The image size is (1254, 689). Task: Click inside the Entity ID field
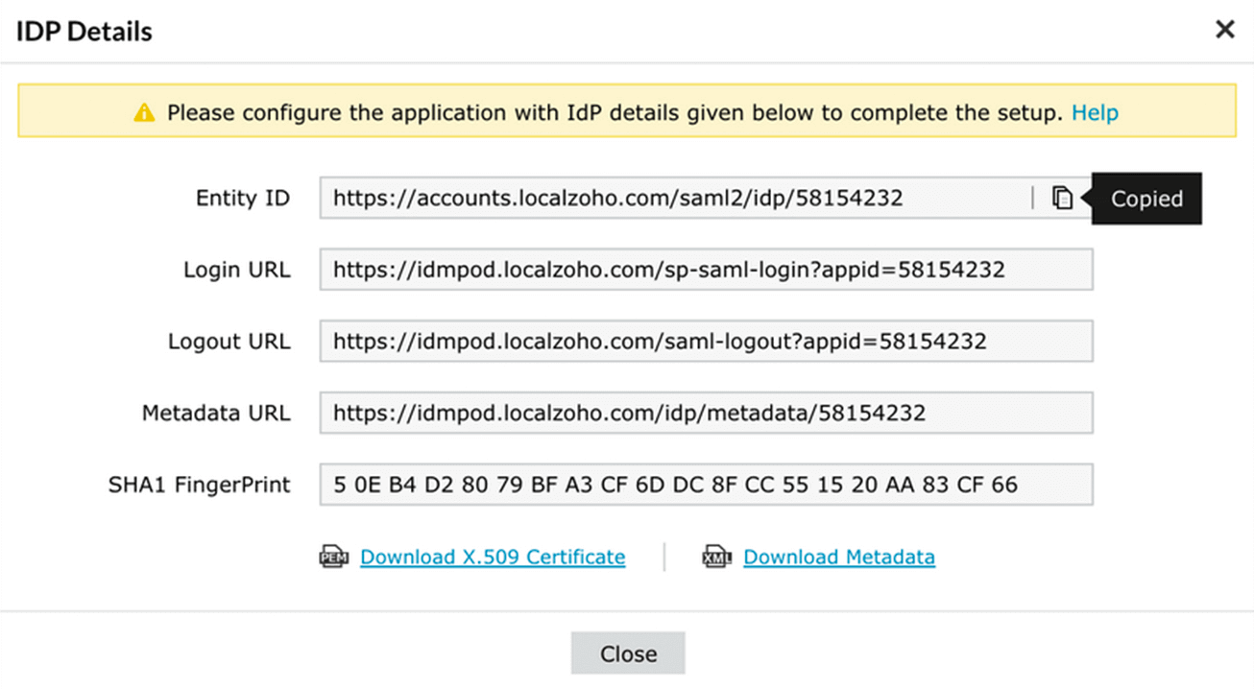672,198
